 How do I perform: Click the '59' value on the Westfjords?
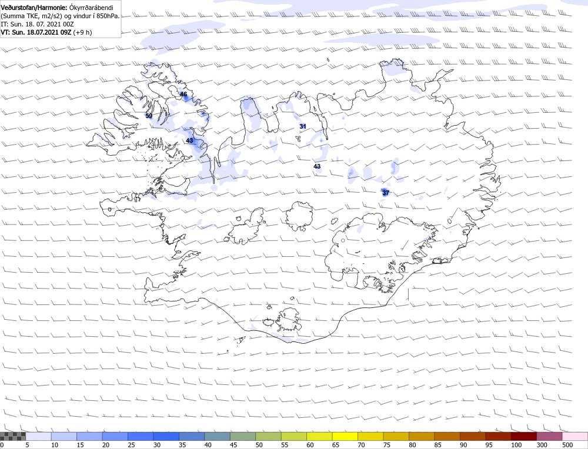click(149, 116)
